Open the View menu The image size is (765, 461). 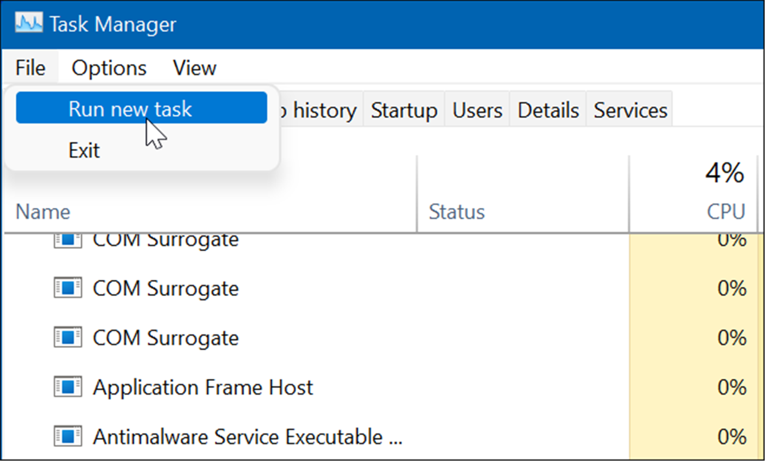tap(195, 67)
